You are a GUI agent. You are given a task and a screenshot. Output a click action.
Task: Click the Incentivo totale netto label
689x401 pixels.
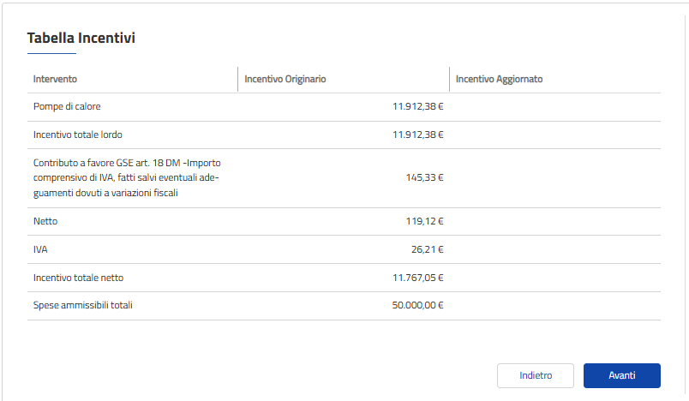(x=78, y=278)
